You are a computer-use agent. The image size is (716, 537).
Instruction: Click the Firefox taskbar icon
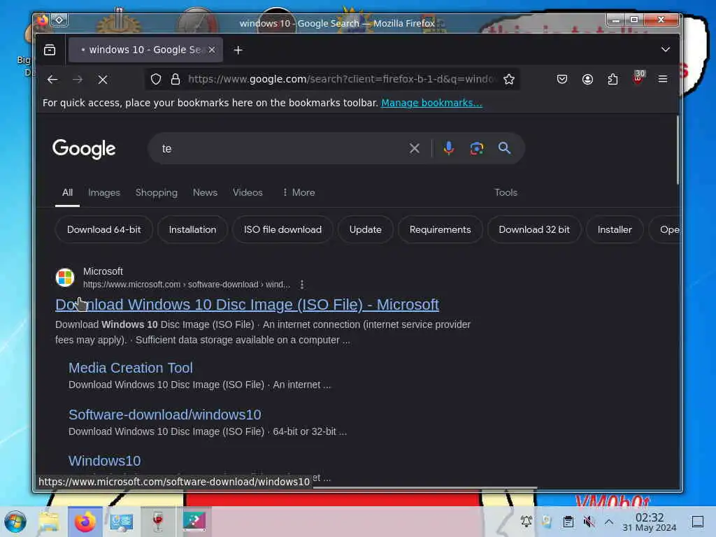click(85, 522)
